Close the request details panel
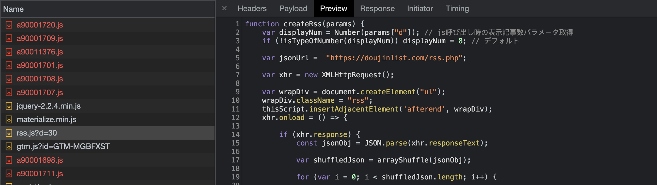Viewport: 657px width, 185px height. [224, 8]
